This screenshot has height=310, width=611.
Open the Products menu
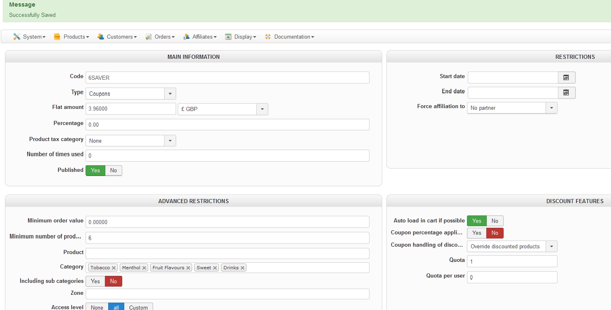(x=72, y=37)
